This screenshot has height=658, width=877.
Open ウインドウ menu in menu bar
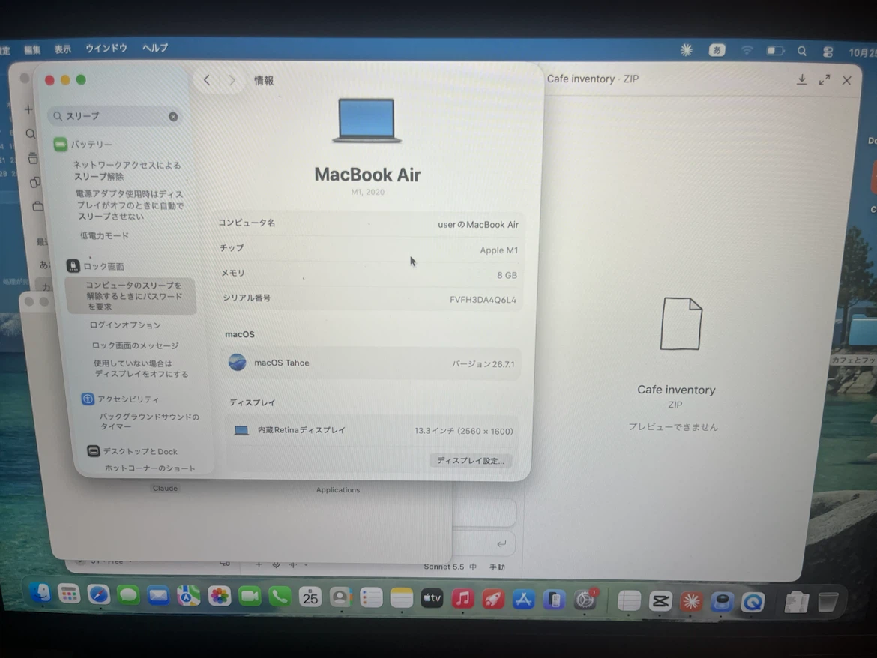pyautogui.click(x=106, y=49)
